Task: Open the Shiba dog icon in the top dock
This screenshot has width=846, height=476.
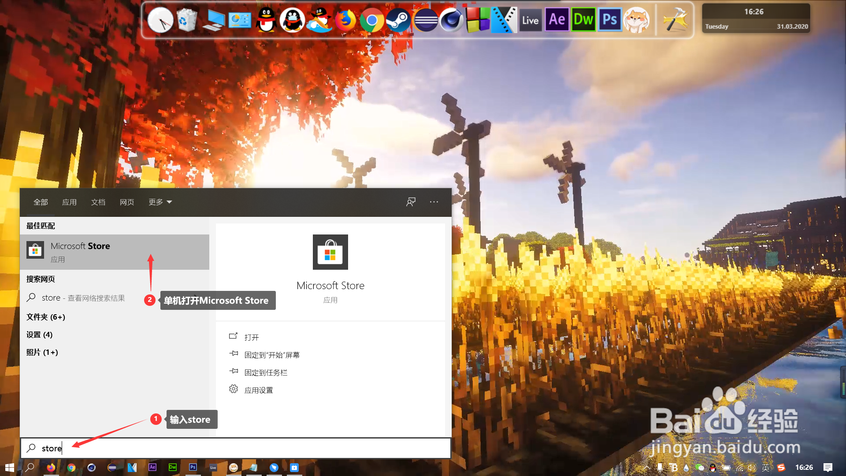Action: [x=636, y=20]
